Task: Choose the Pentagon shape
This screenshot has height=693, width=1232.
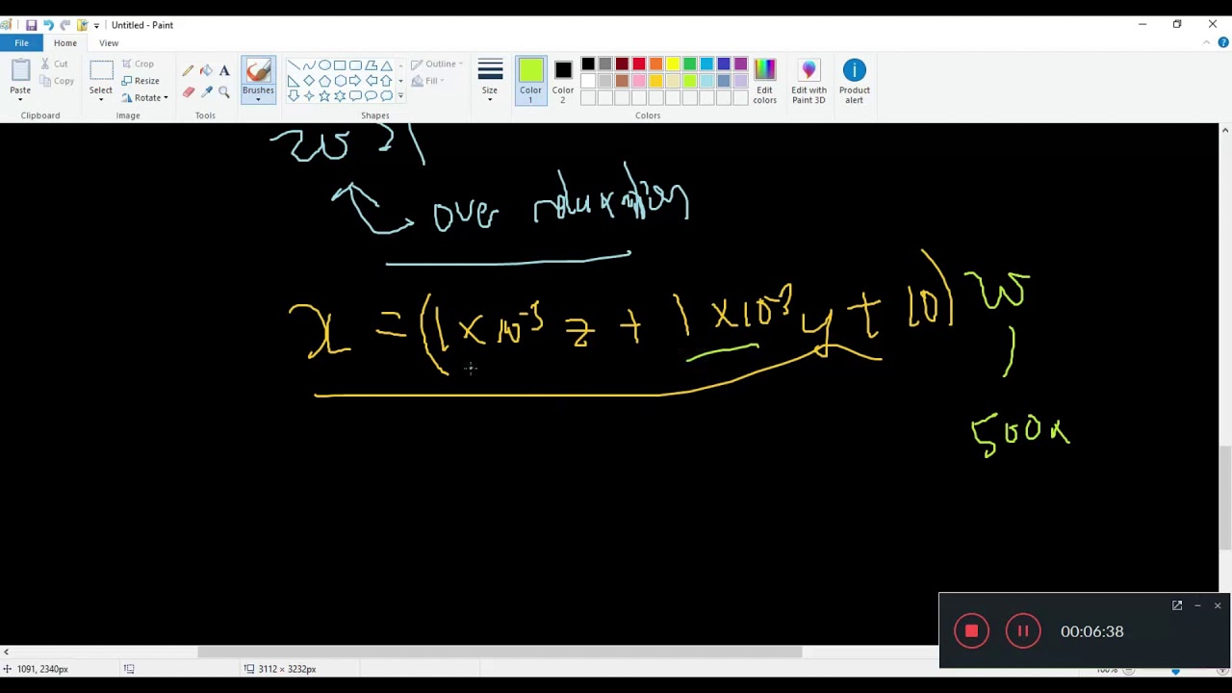Action: point(324,81)
